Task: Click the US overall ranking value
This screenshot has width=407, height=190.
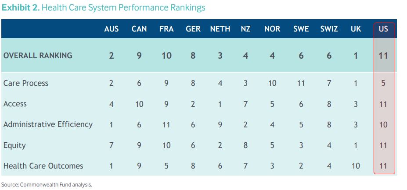Action: pos(383,56)
